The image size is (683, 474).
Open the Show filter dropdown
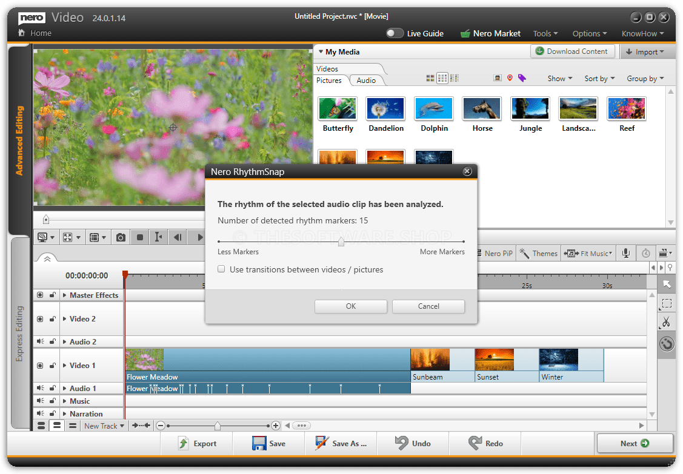560,78
